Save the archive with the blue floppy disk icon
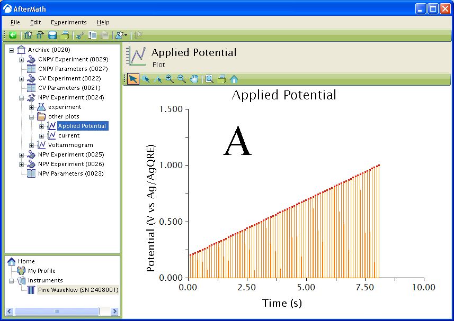The width and height of the screenshot is (454, 321). pyautogui.click(x=52, y=35)
